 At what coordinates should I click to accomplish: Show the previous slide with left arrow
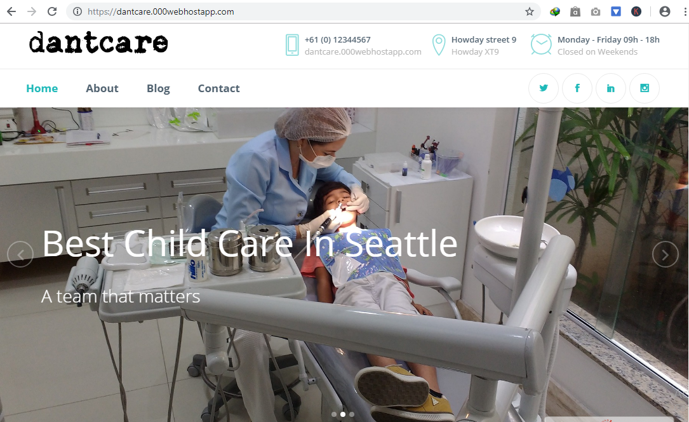20,254
